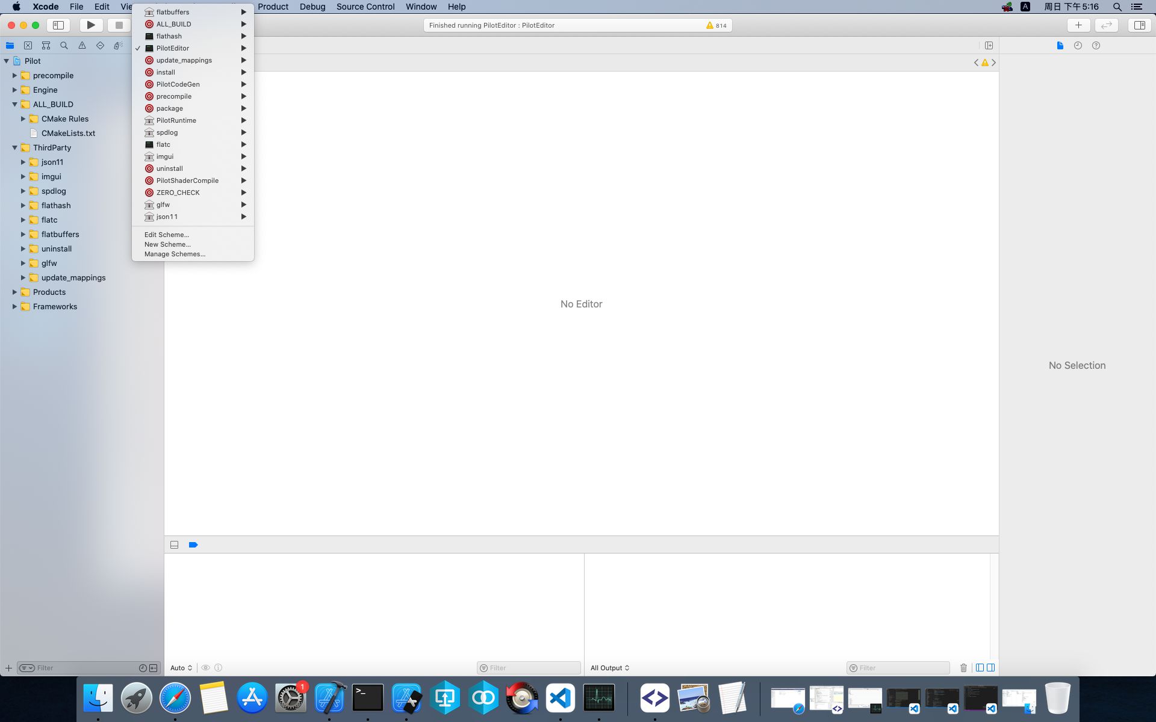
Task: Clear the console with trash icon
Action: coord(963,668)
